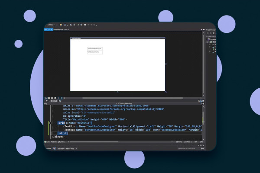Screen dimensions: 260x173
Task: Collapse the pane with the split bar icon
Action: pyautogui.click(x=203, y=101)
